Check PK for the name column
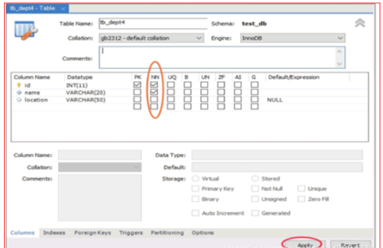Viewport: 383px width, 248px height. 137,92
